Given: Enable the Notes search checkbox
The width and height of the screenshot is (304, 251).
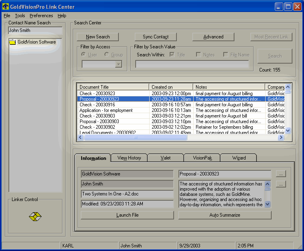Looking at the screenshot, I should tap(198, 55).
